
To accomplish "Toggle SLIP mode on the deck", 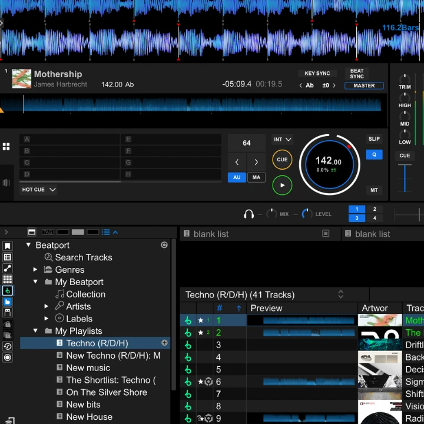I will 374,139.
